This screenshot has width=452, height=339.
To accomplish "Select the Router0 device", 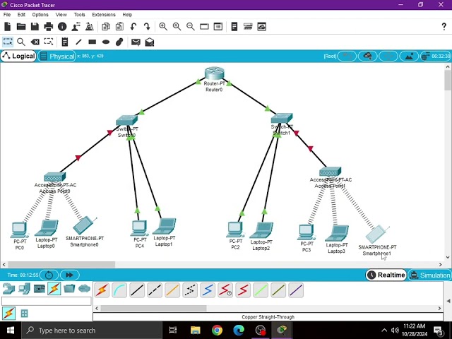I will coord(214,73).
